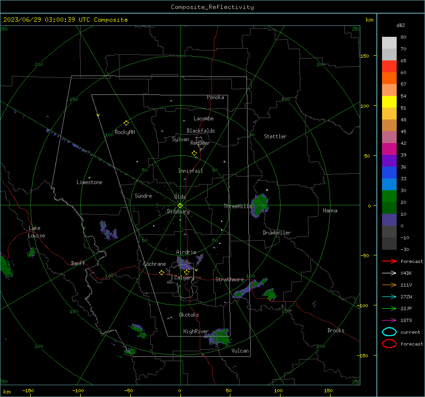425x397 pixels.
Task: Click the cyan current ellipse icon
Action: tap(389, 332)
